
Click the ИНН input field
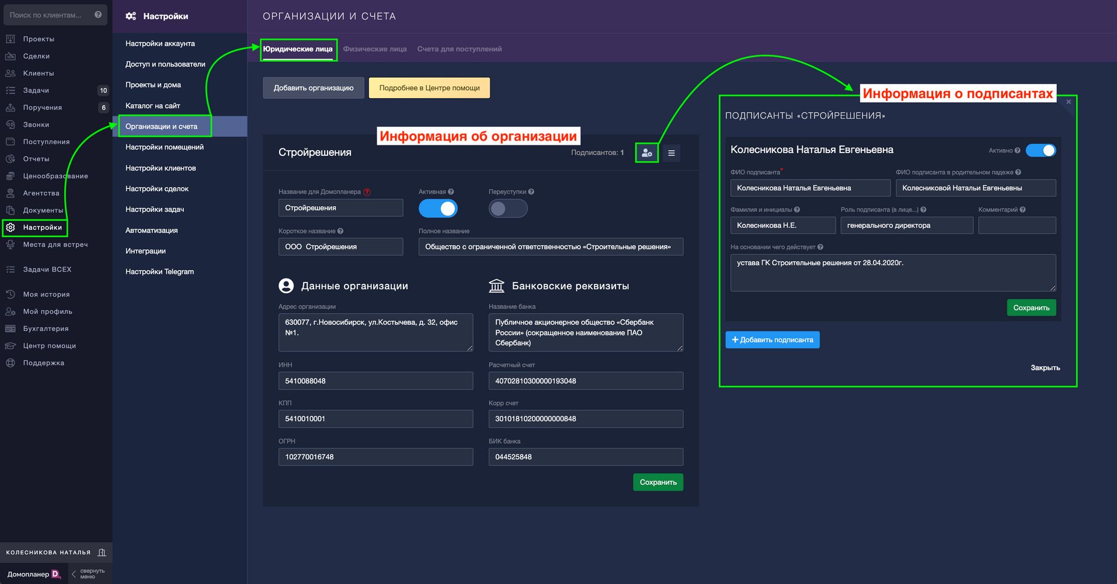coord(376,381)
